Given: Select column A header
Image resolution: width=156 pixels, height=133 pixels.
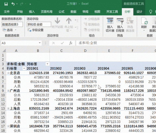Looking at the screenshot, I should click(x=16, y=51).
